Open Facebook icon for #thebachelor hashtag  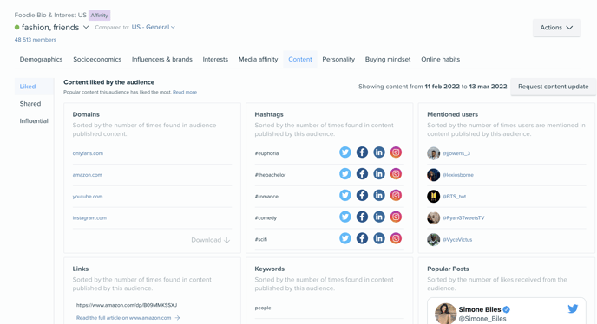pyautogui.click(x=362, y=174)
